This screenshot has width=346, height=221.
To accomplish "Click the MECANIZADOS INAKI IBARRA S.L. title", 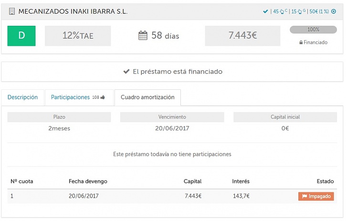I will [x=73, y=11].
